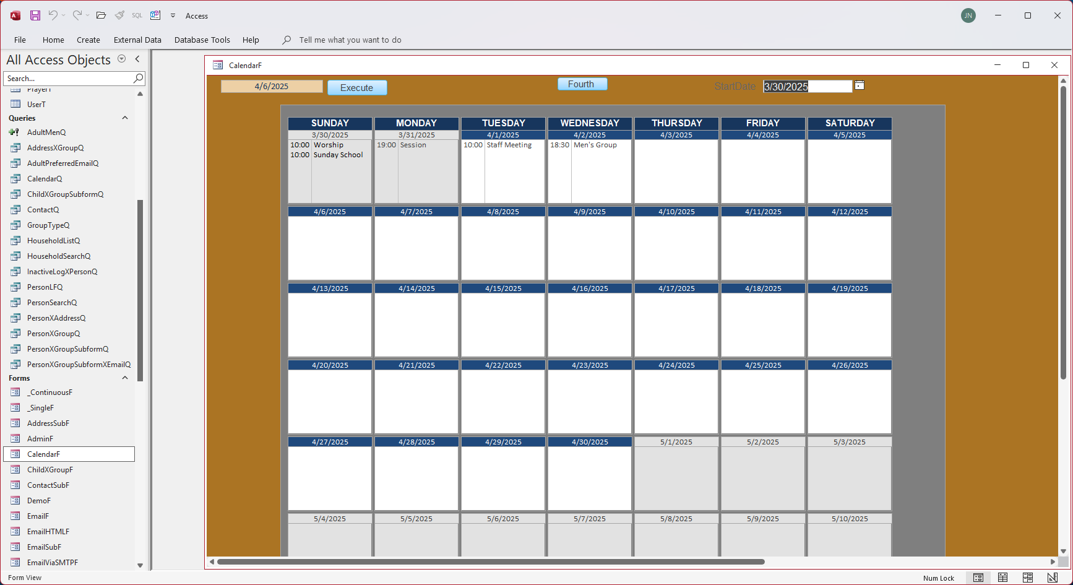Collapse the Forms group in navigation pane
Viewport: 1073px width, 585px height.
[x=125, y=378]
